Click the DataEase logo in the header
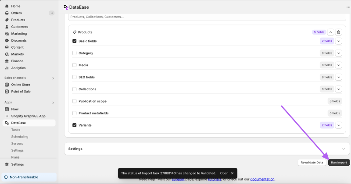 [66, 7]
